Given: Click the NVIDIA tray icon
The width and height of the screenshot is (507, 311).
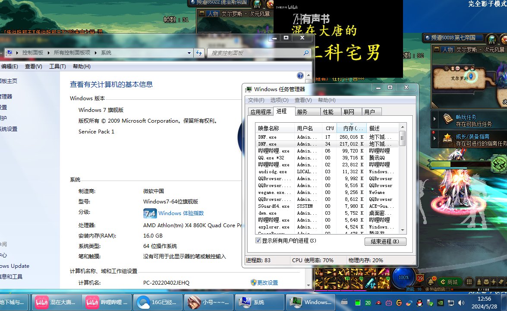Looking at the screenshot, I should click(440, 303).
